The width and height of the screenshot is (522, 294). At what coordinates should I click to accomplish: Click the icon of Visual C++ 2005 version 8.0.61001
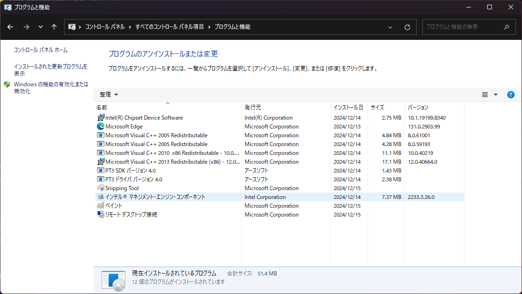[101, 135]
